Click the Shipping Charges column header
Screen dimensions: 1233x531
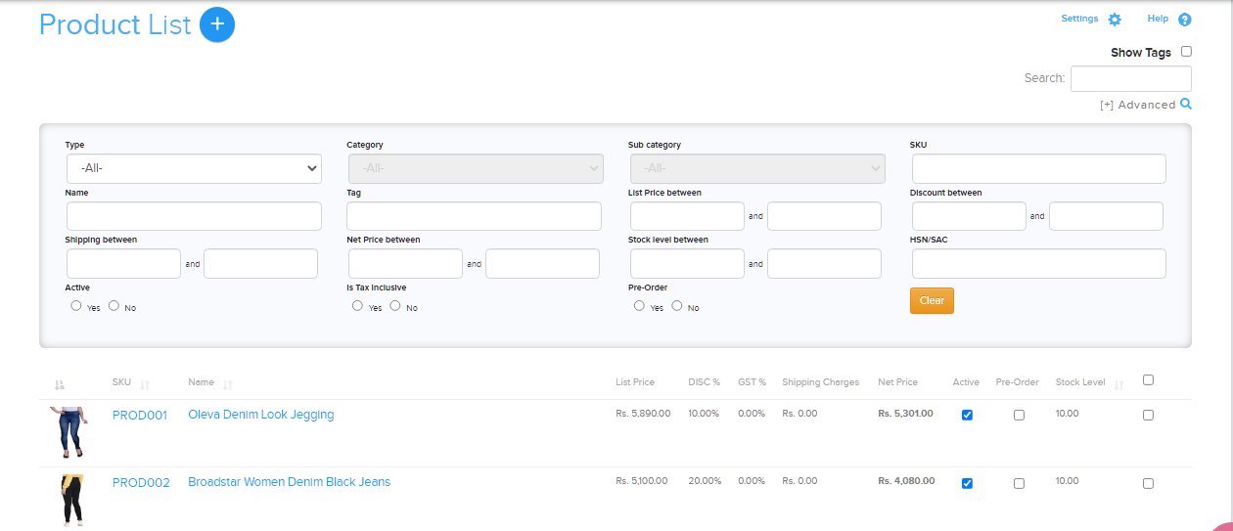[820, 382]
